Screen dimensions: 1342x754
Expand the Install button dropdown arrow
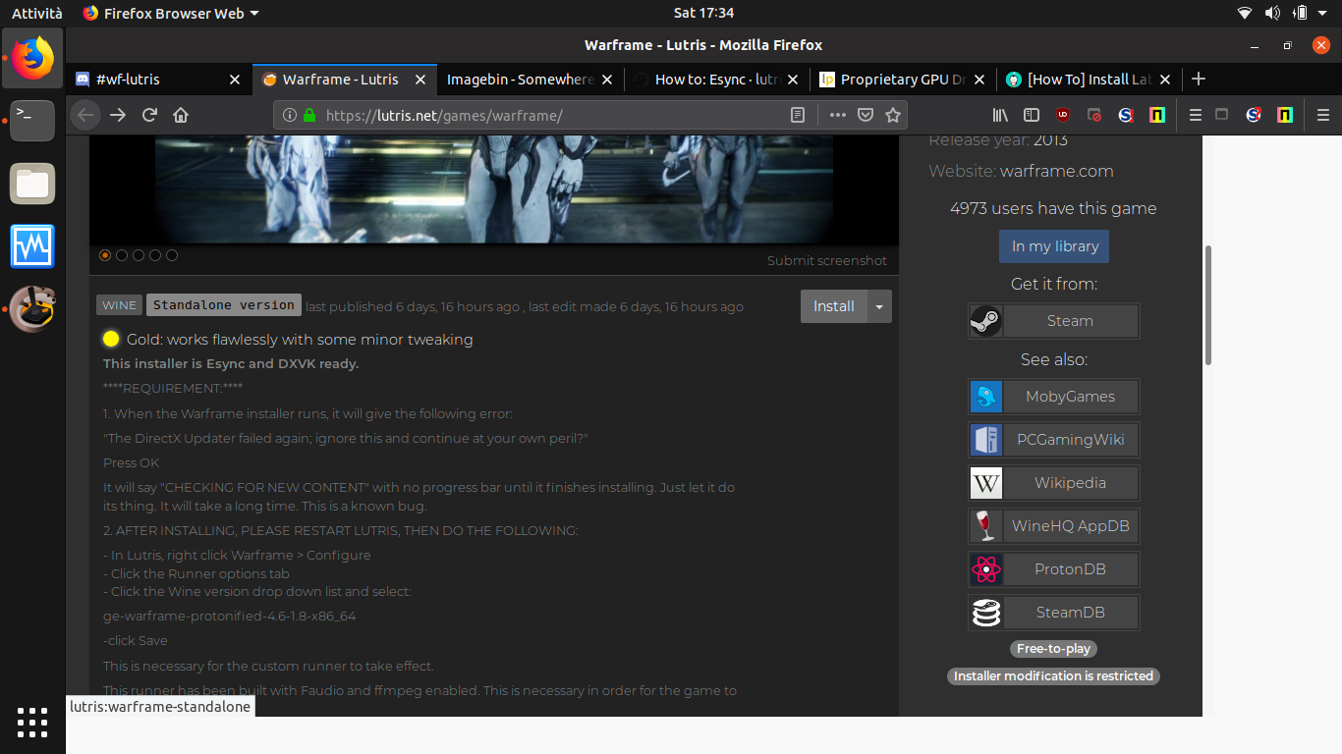pos(879,306)
